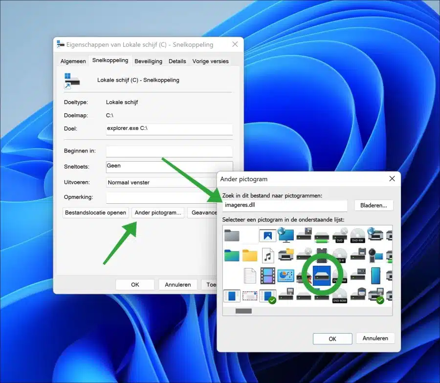440x383 pixels.
Task: Select the DVD drive icon
Action: coord(340,235)
